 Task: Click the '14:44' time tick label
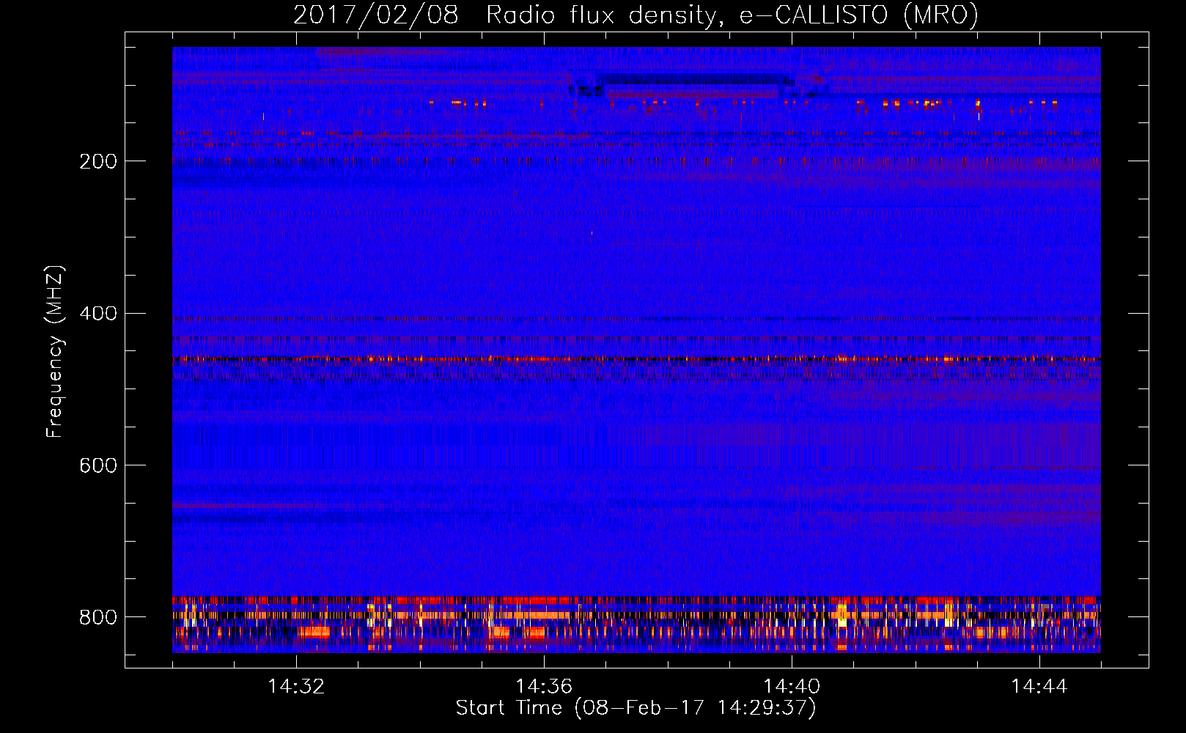point(1039,686)
